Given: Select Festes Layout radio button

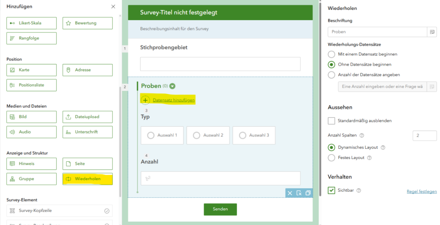Looking at the screenshot, I should tap(332, 158).
